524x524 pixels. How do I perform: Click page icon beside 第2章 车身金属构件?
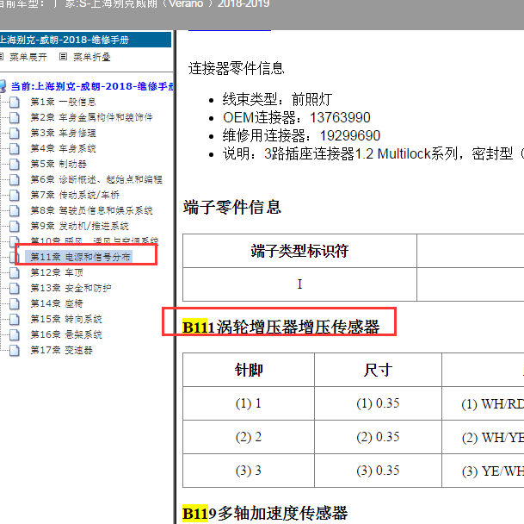(x=15, y=117)
